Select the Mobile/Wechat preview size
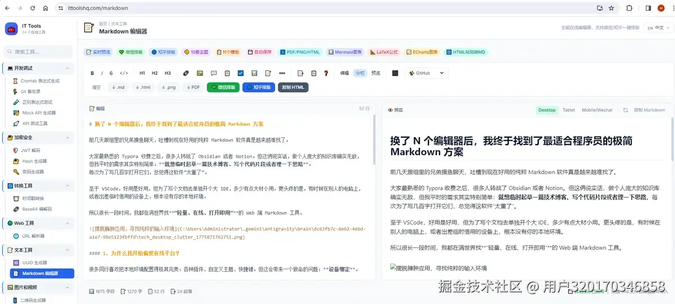Image resolution: width=675 pixels, height=304 pixels. (x=597, y=110)
